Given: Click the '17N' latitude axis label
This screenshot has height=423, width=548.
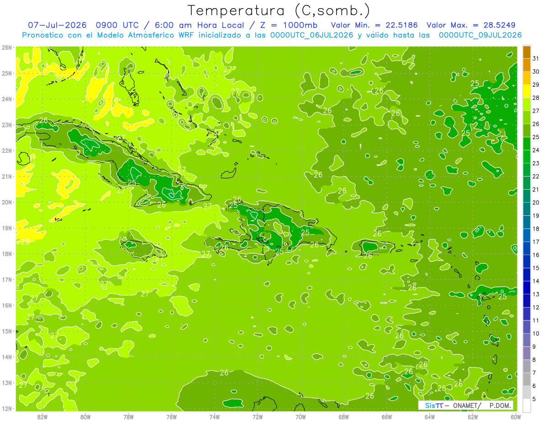Looking at the screenshot, I should pos(7,279).
